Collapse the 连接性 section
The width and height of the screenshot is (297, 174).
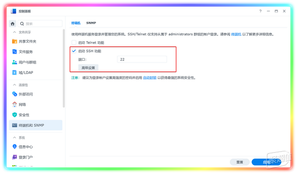tap(14, 85)
